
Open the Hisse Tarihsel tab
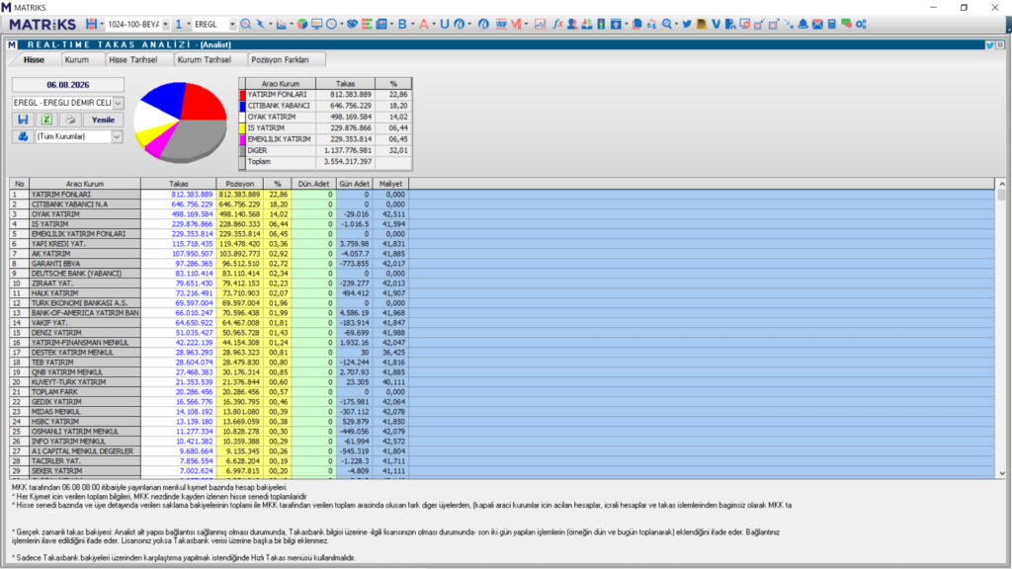tap(133, 59)
